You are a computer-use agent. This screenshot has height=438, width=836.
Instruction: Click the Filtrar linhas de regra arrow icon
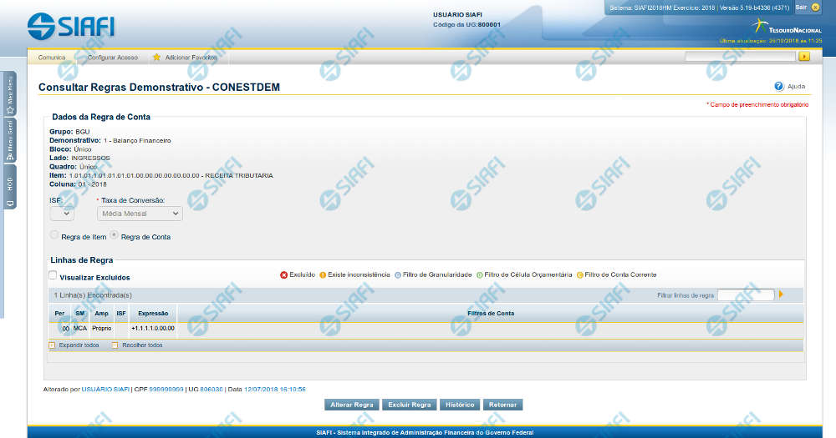tap(781, 295)
